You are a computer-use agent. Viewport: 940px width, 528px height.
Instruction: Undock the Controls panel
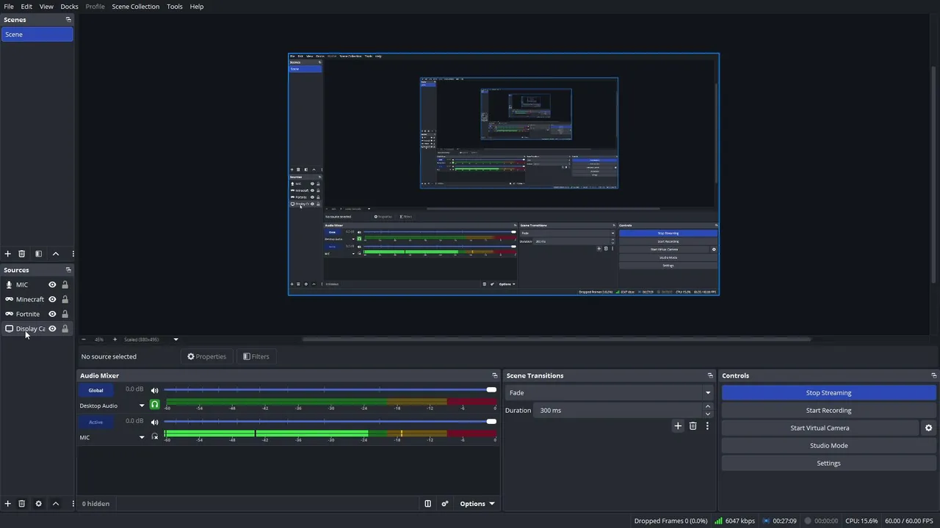pos(933,375)
